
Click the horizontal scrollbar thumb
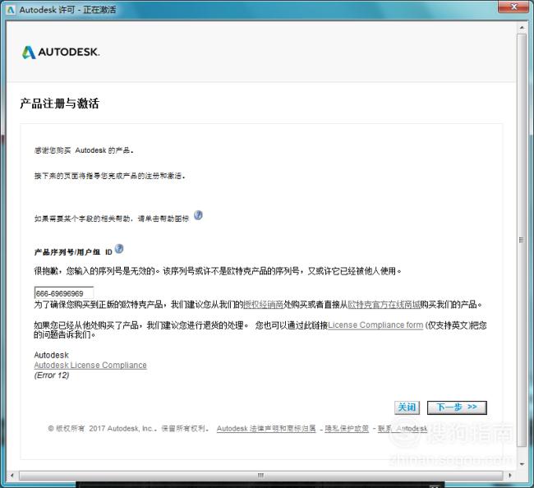[x=261, y=476]
